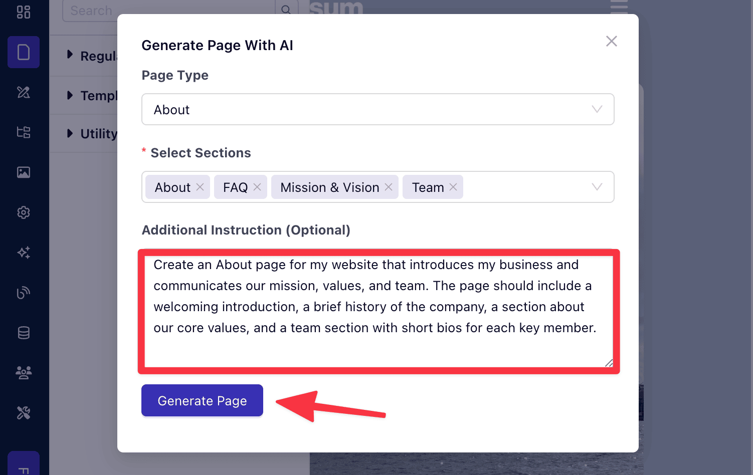Viewport: 753px width, 475px height.
Task: Expand the Regular section
Action: pos(70,56)
